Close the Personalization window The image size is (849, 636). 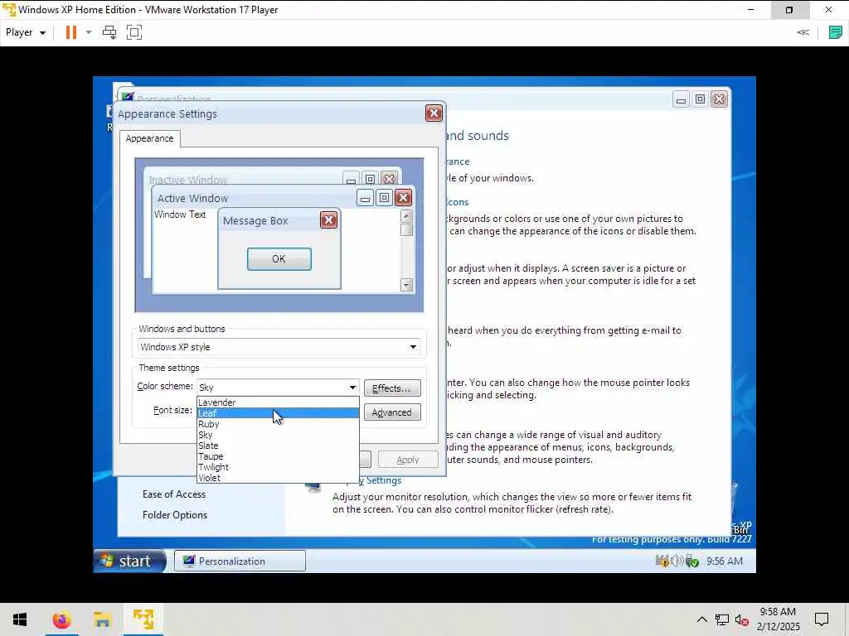(x=719, y=99)
